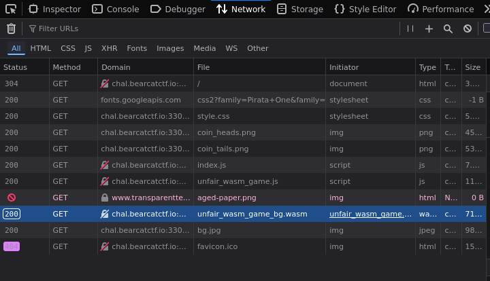The image size is (490, 281).
Task: Click insecure lock icon on root document row
Action: click(105, 83)
